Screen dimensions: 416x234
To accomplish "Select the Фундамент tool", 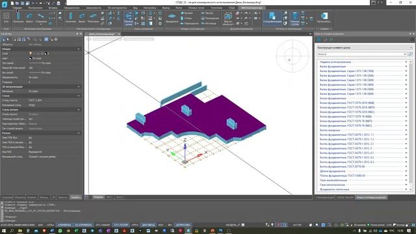I will (172, 18).
